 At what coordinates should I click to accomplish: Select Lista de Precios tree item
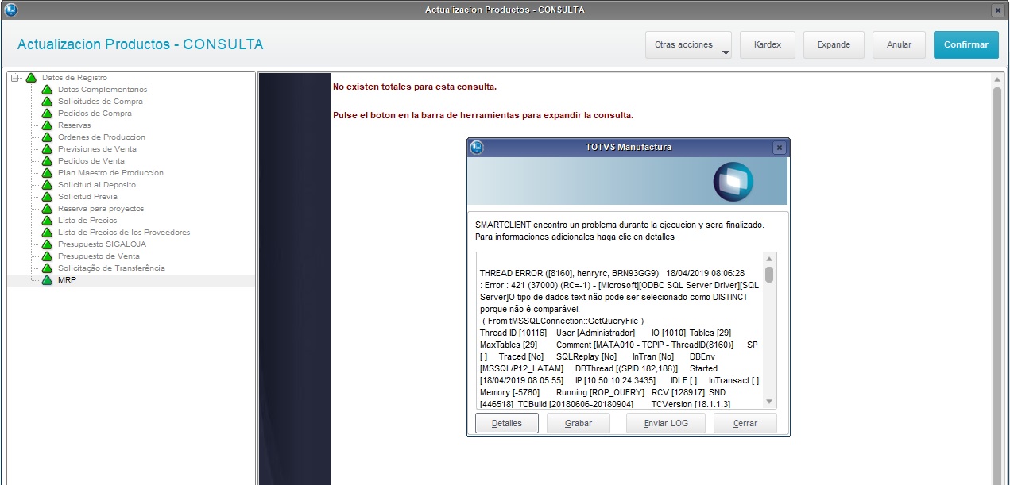[87, 221]
